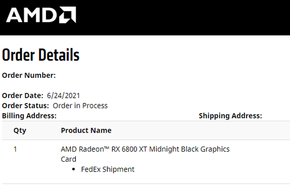This screenshot has width=290, height=188.
Task: Click the FedEx Shipment list item
Action: click(x=108, y=169)
